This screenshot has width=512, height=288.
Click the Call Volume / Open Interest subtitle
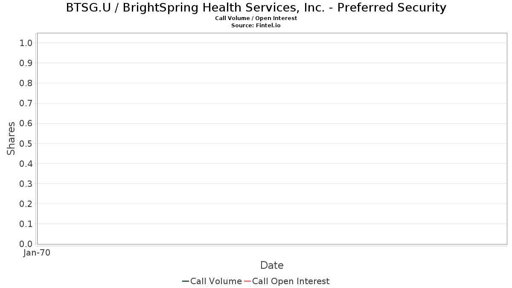[256, 18]
